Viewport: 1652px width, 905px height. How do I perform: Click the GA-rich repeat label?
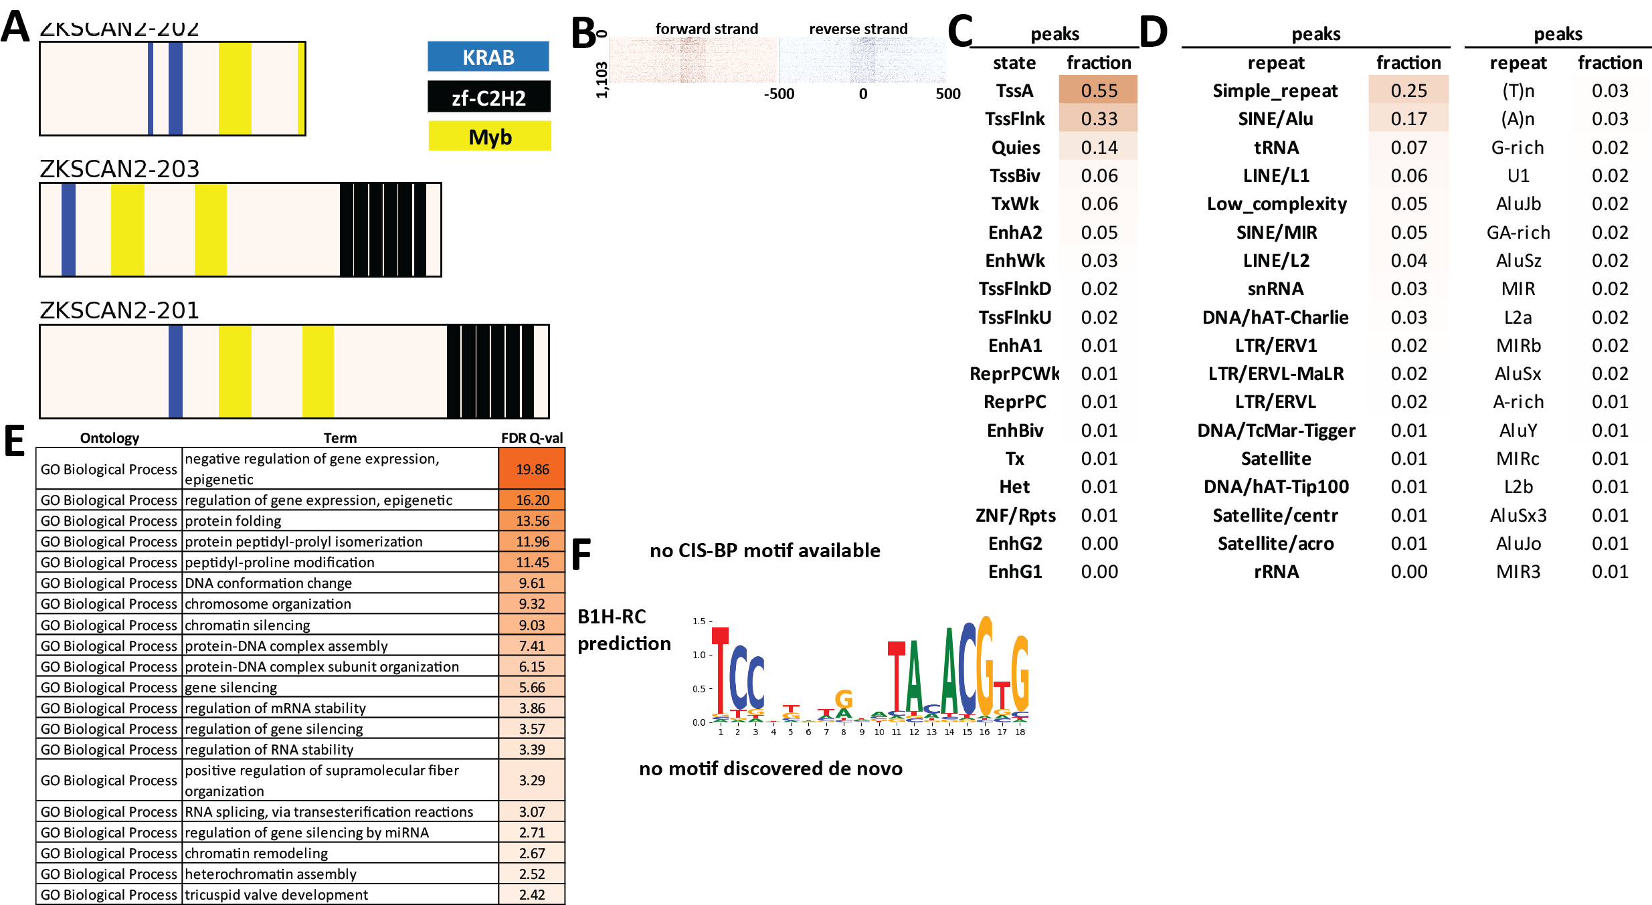(x=1518, y=233)
